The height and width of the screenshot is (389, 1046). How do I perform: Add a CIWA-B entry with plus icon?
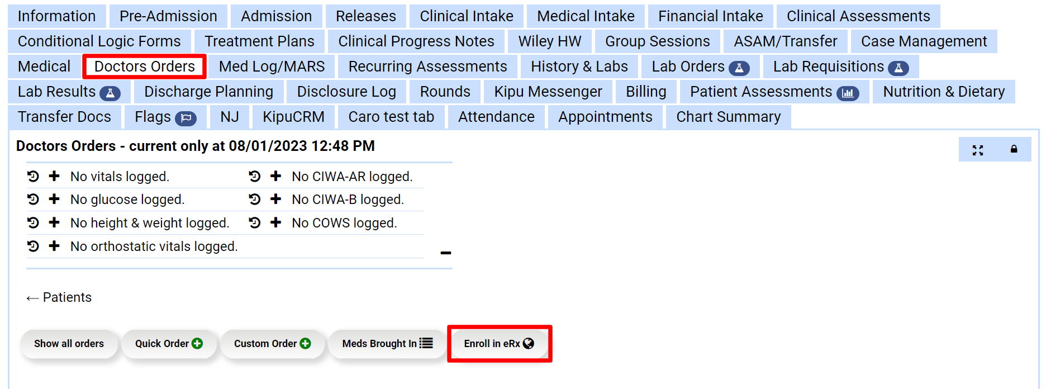pos(275,200)
